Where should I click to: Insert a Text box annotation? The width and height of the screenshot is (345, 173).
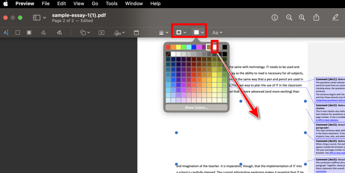point(101,32)
